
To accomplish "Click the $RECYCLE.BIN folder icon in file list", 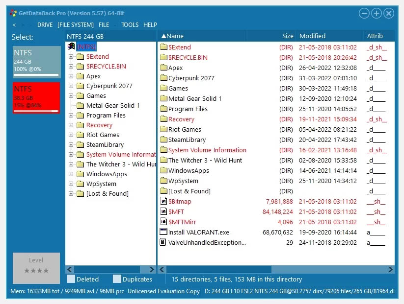I will click(163, 57).
